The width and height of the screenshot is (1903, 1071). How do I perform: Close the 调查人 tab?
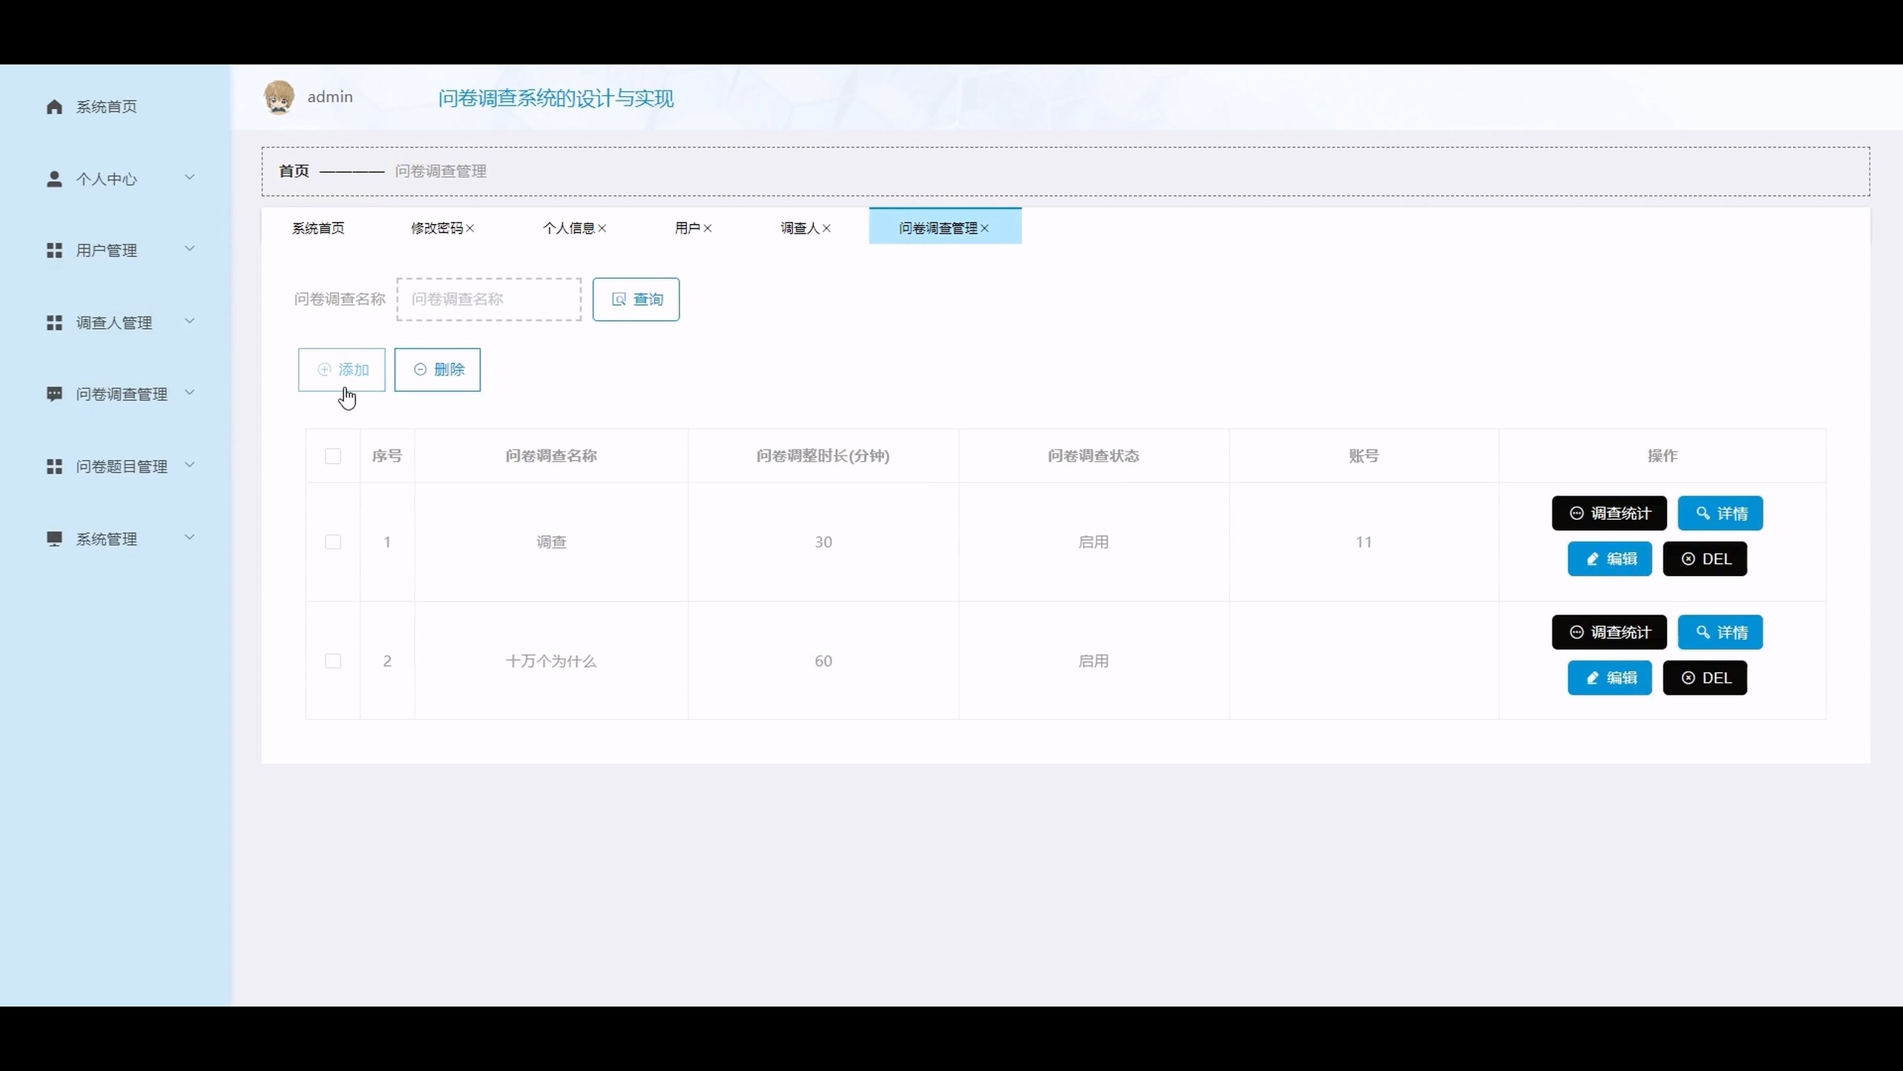click(826, 228)
